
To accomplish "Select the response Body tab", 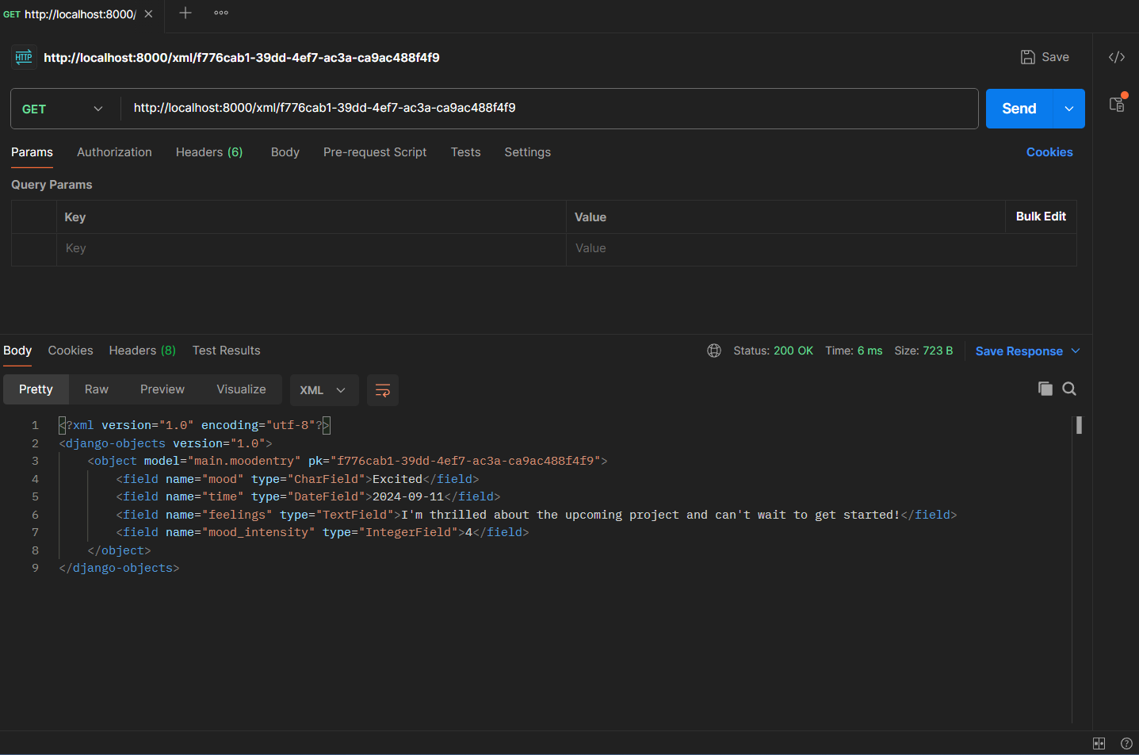I will click(17, 351).
